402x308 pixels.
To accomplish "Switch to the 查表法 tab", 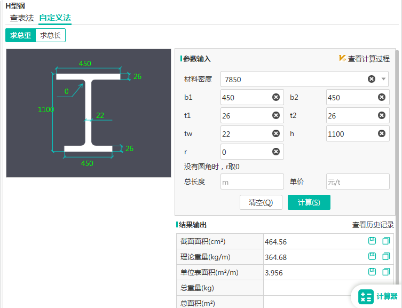I will point(22,18).
